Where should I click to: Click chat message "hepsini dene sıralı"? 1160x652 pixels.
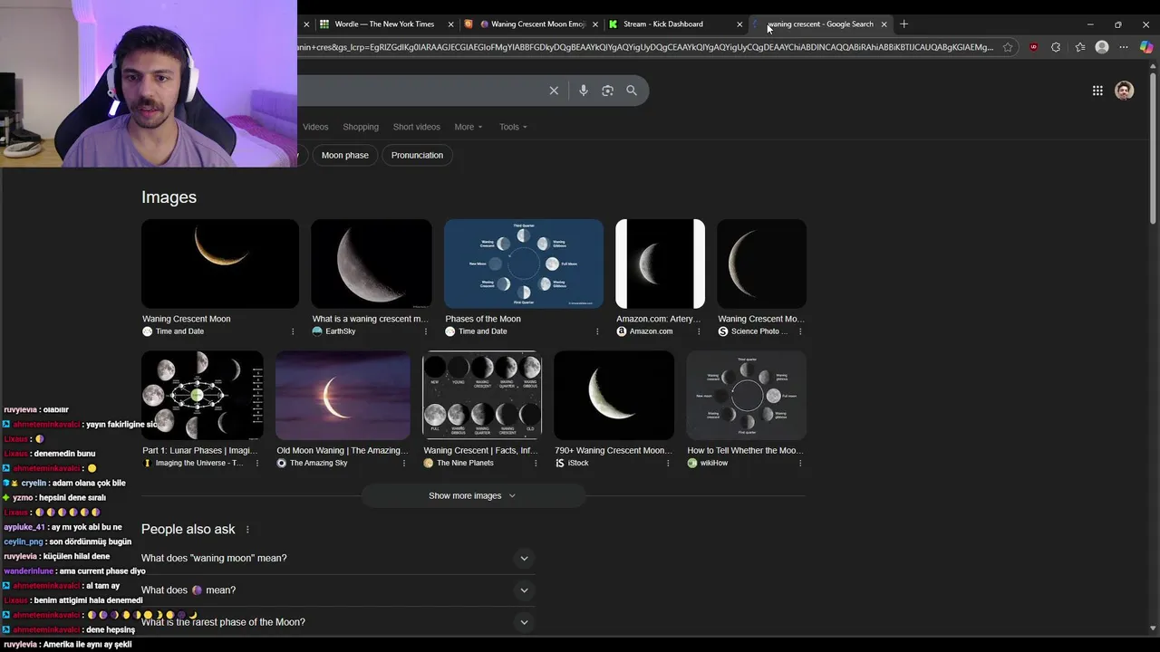click(x=72, y=498)
